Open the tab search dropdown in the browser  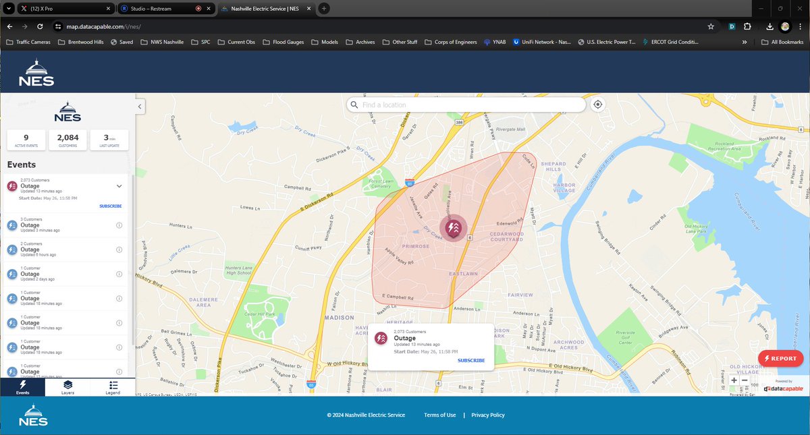click(x=8, y=8)
